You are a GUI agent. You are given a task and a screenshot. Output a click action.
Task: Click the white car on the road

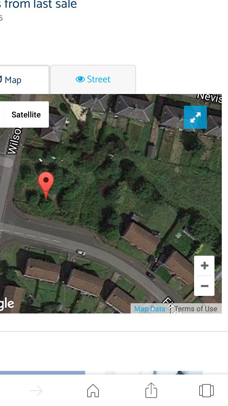81,252
